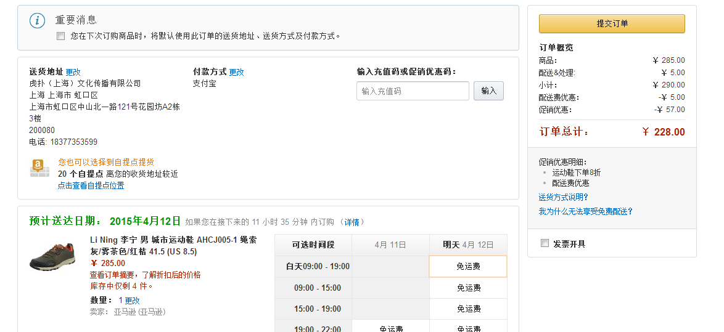The height and width of the screenshot is (332, 724).
Task: Change shipping address via 更改 link
Action: pyautogui.click(x=73, y=72)
